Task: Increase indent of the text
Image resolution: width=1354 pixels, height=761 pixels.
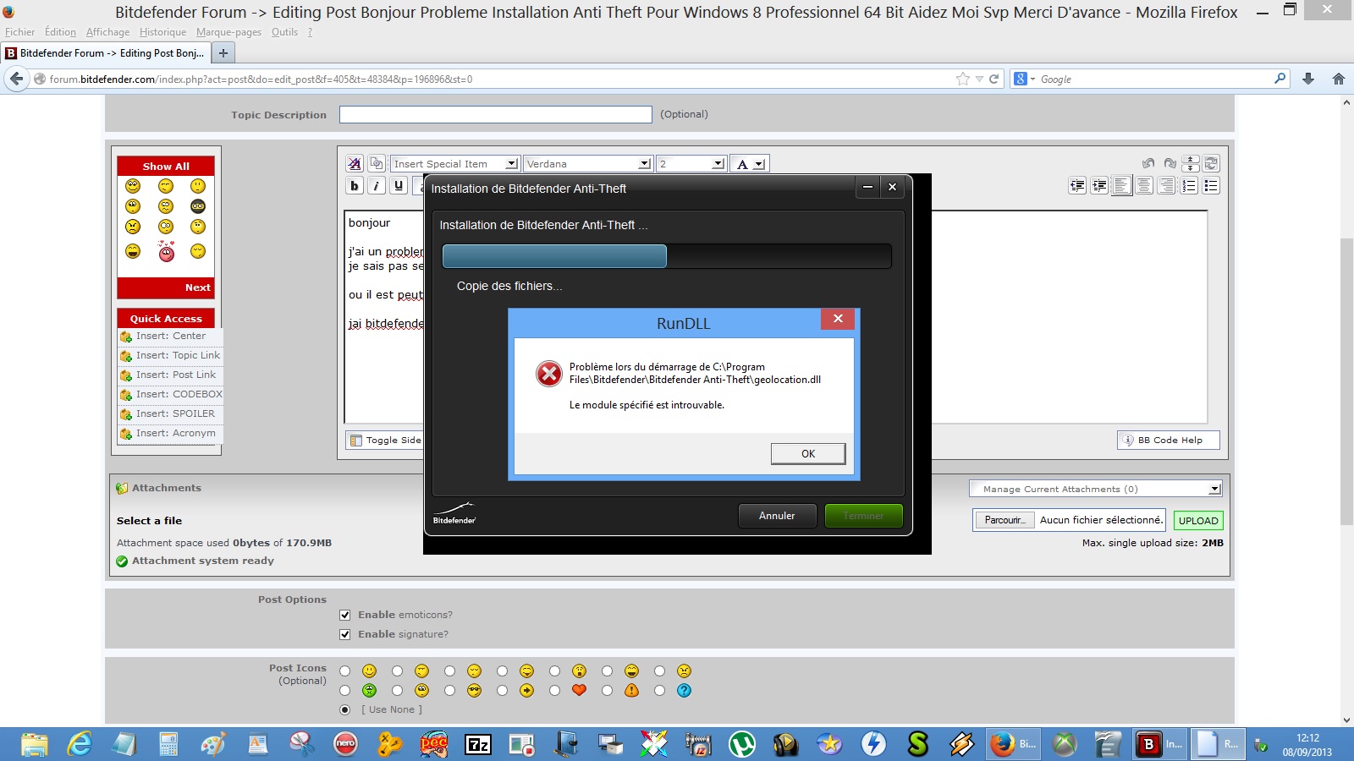Action: pos(1099,186)
